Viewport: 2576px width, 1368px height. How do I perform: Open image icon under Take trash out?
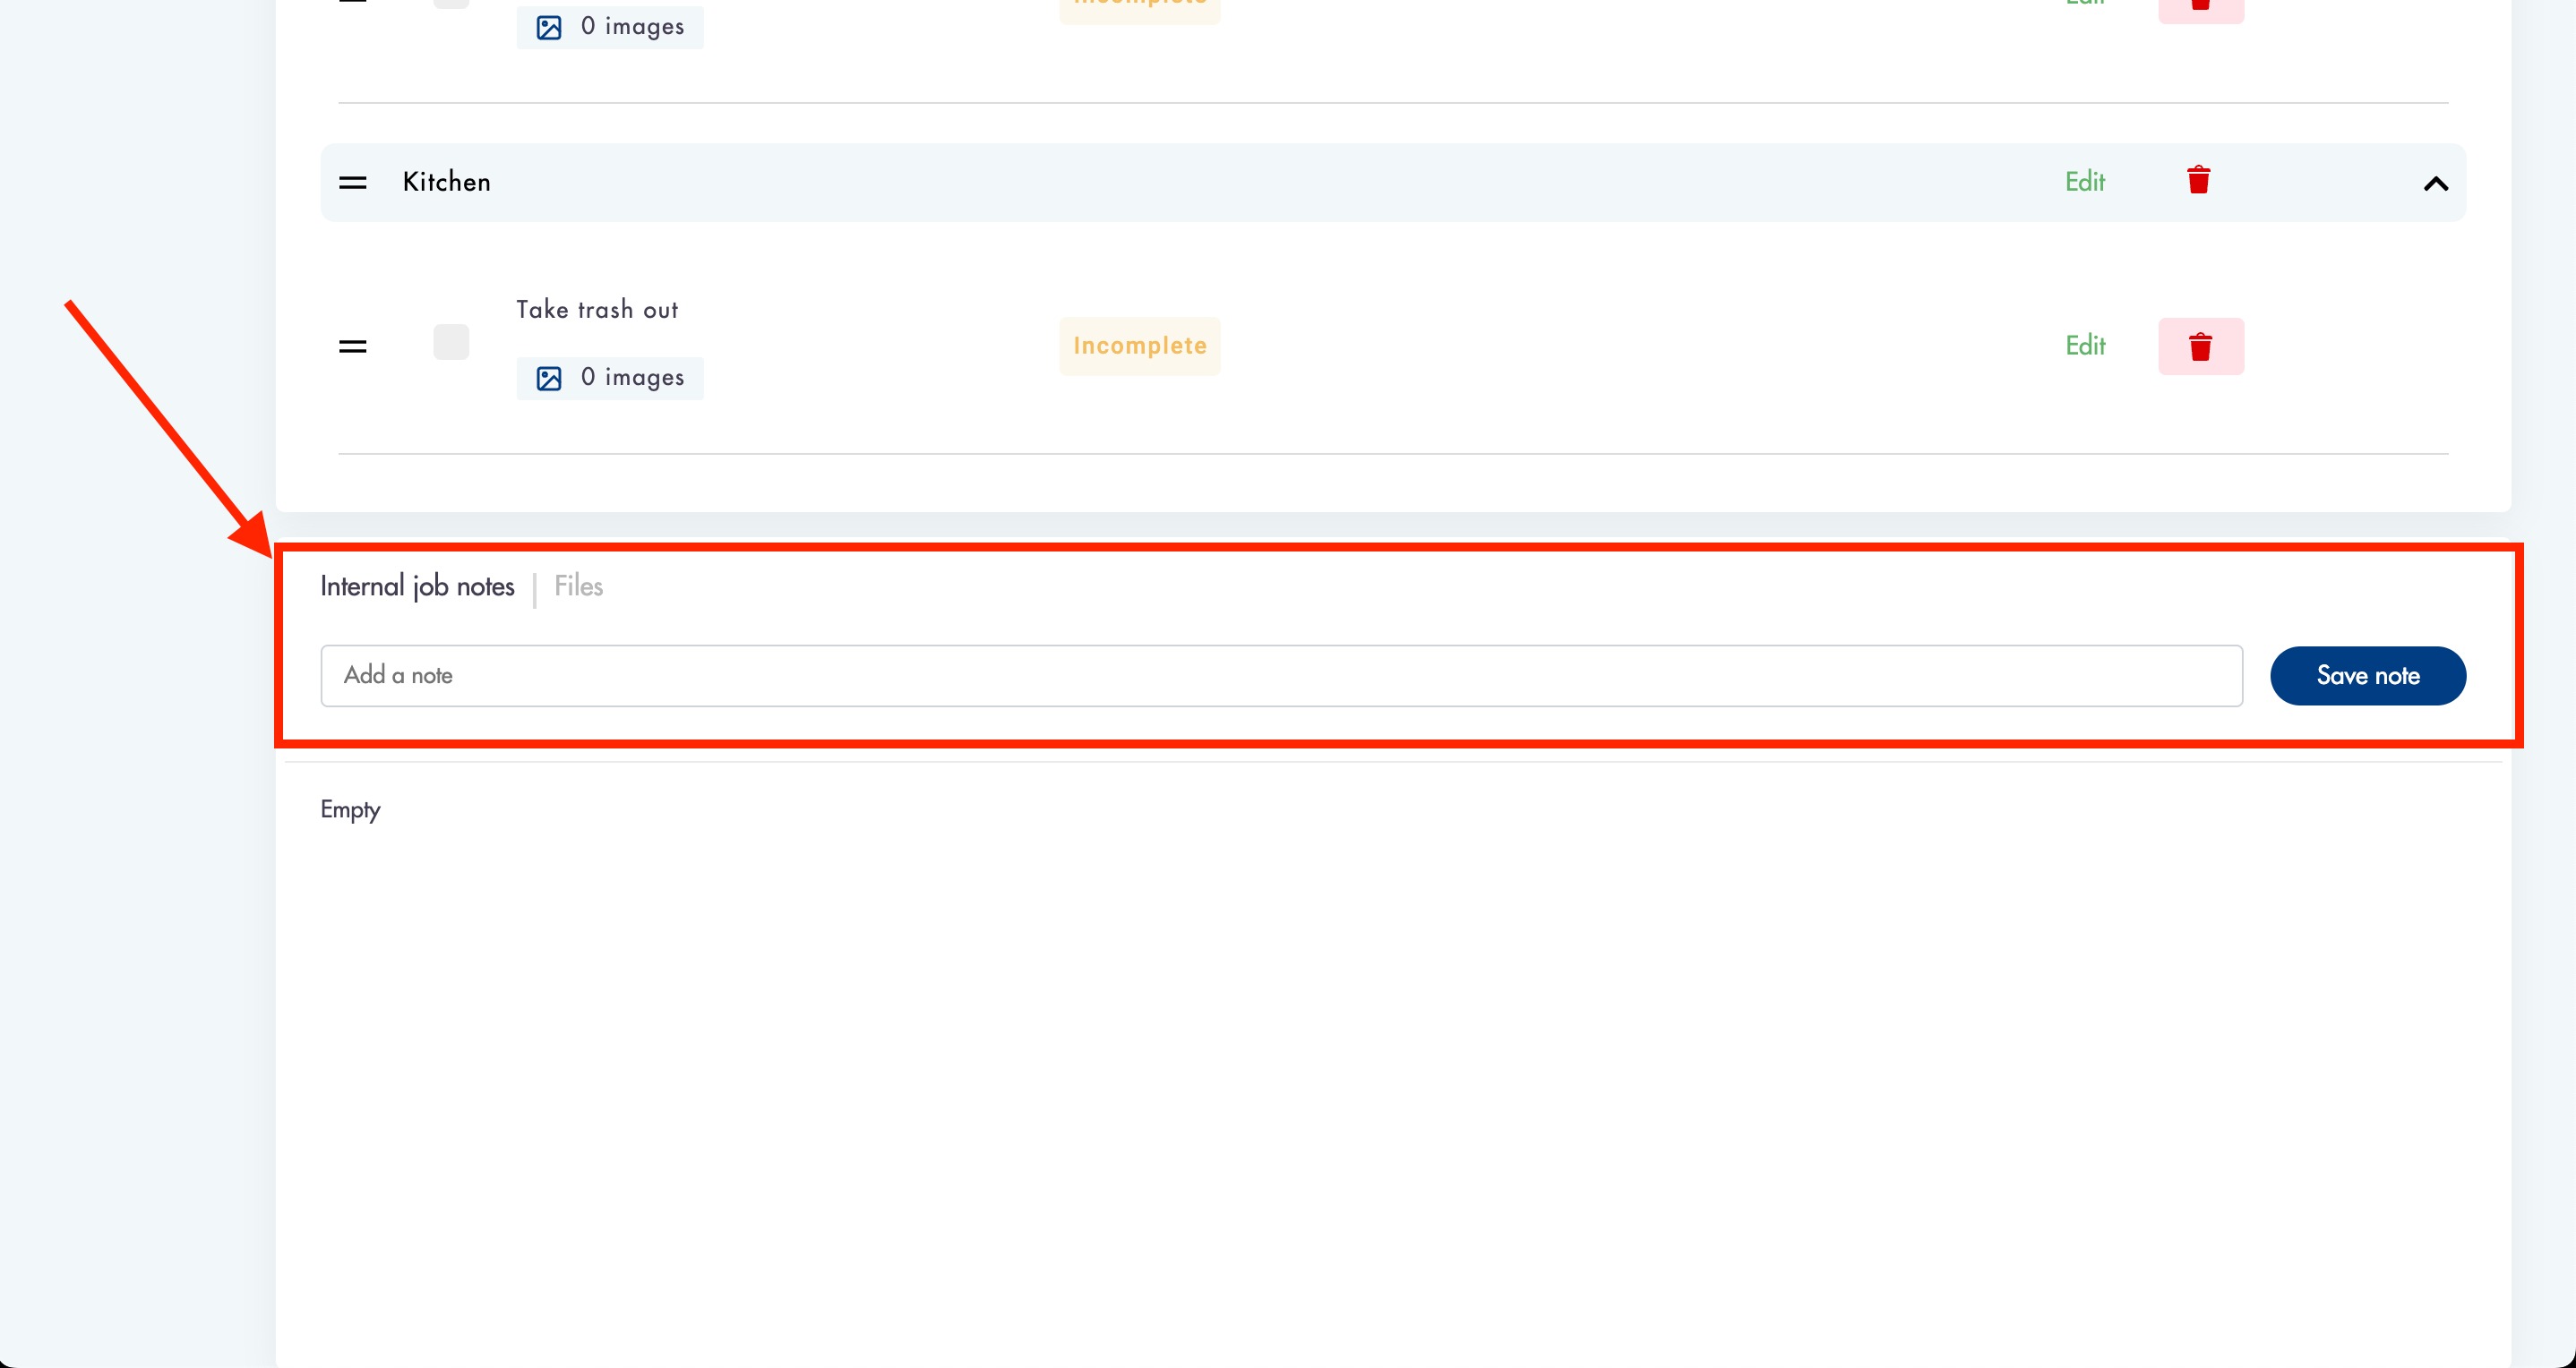point(549,379)
